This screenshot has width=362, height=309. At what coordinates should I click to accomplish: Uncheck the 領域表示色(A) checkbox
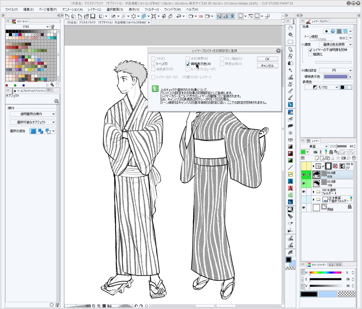[188, 64]
